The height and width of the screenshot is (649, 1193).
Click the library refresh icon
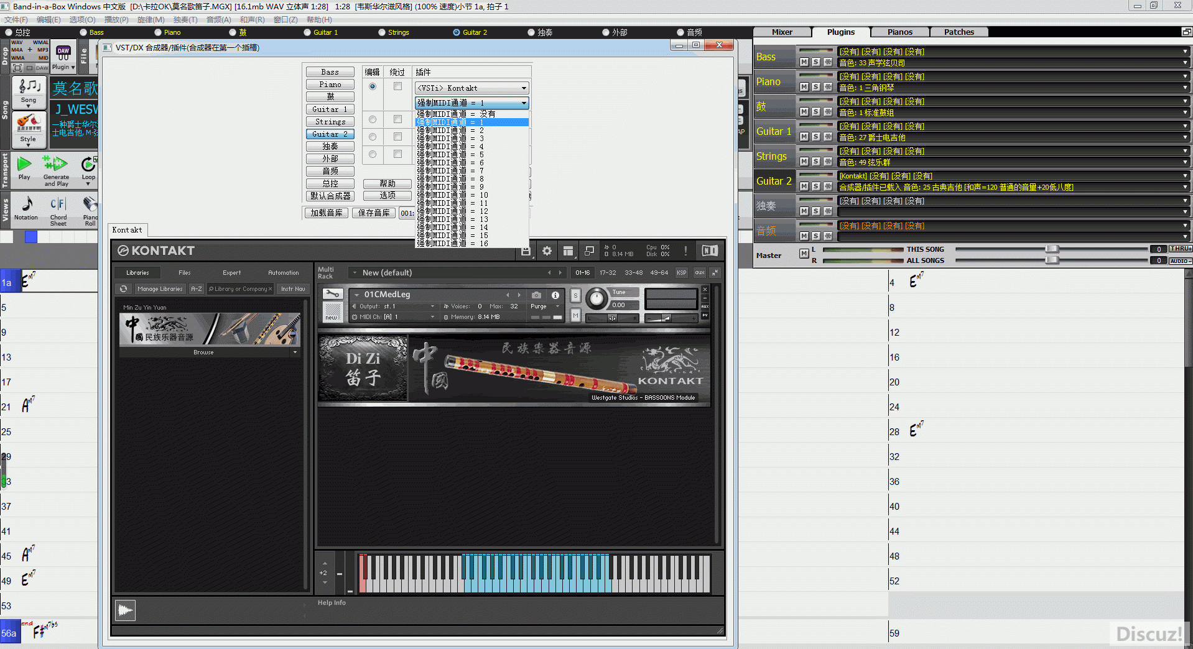124,289
